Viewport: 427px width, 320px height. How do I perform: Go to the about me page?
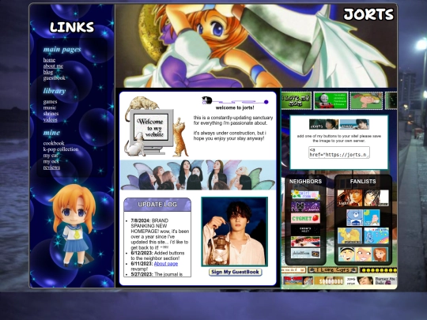click(x=53, y=66)
